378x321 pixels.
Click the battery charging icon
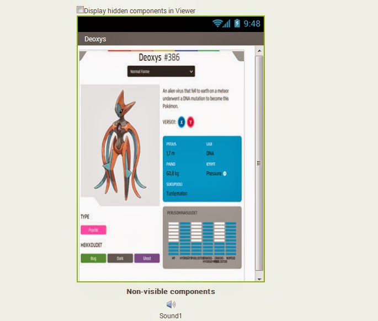tap(237, 23)
